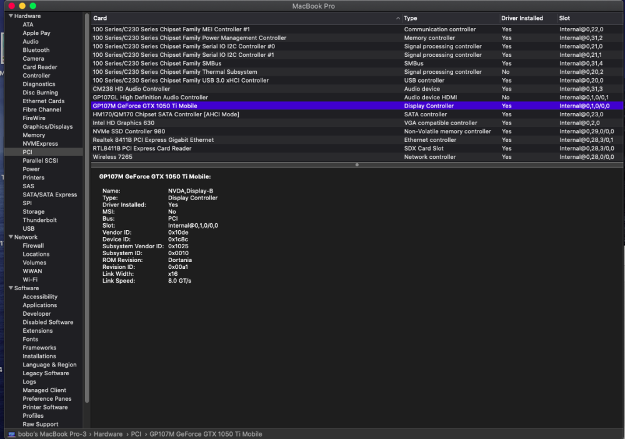Click the Link Speed value 8.0 GT/s

(179, 281)
